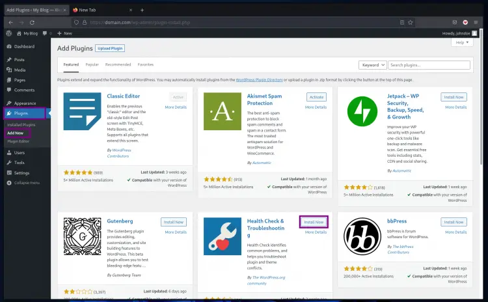Viewport: 488px width, 302px height.
Task: Click the johndoe user avatar
Action: click(474, 33)
